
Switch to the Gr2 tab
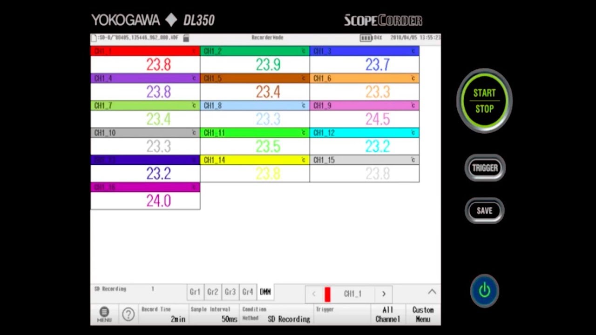[x=213, y=292]
